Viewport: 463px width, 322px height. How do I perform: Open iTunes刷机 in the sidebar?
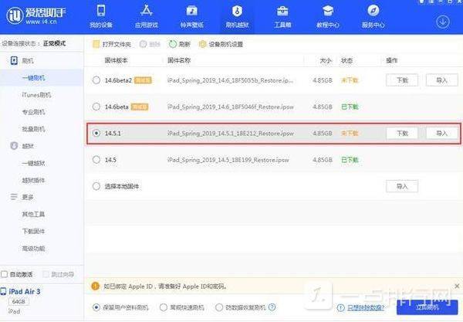pyautogui.click(x=36, y=95)
